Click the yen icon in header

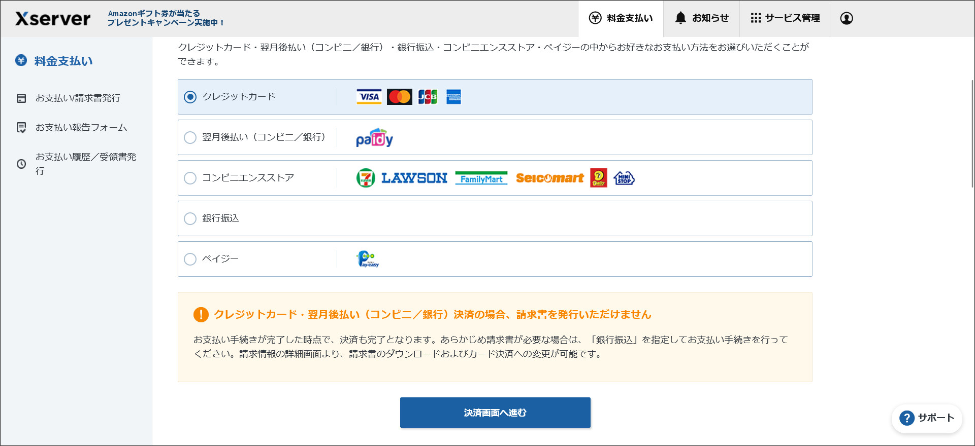click(595, 18)
